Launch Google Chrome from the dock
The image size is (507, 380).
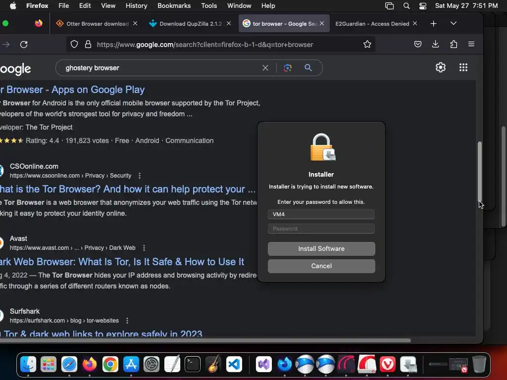(x=110, y=365)
